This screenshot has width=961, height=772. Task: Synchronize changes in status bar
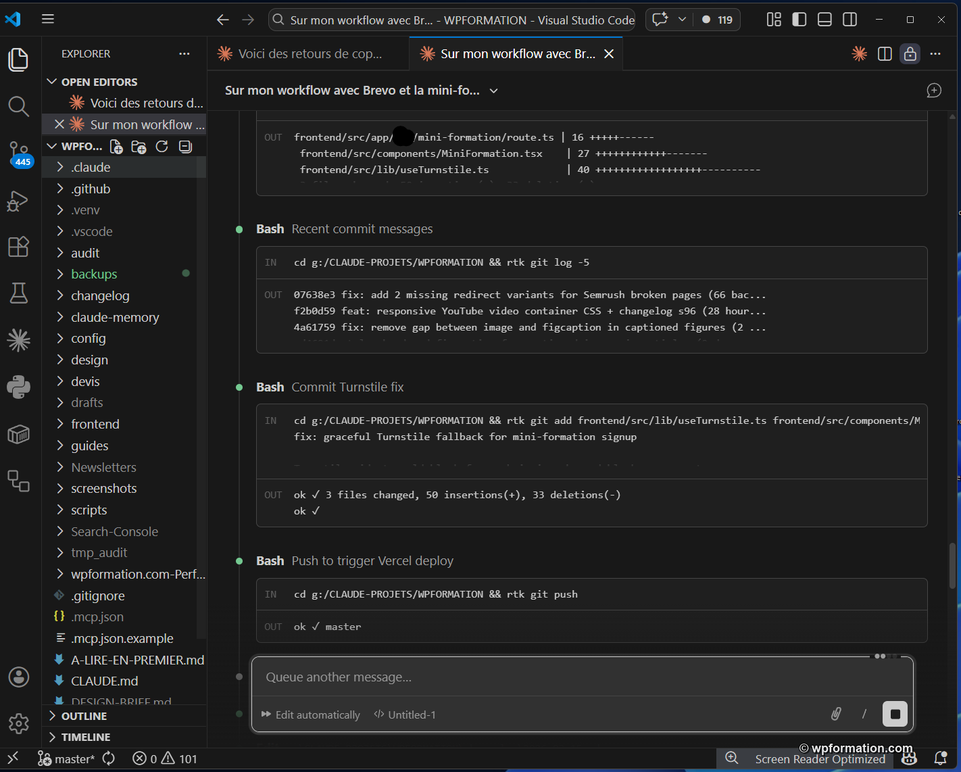(109, 758)
